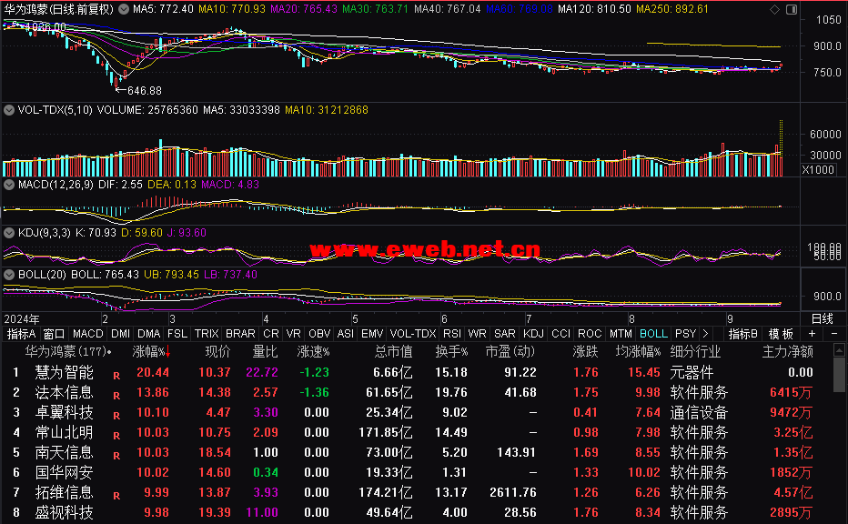Toggle the split-panel layout icon in chart header
The height and width of the screenshot is (524, 848).
tap(792, 9)
